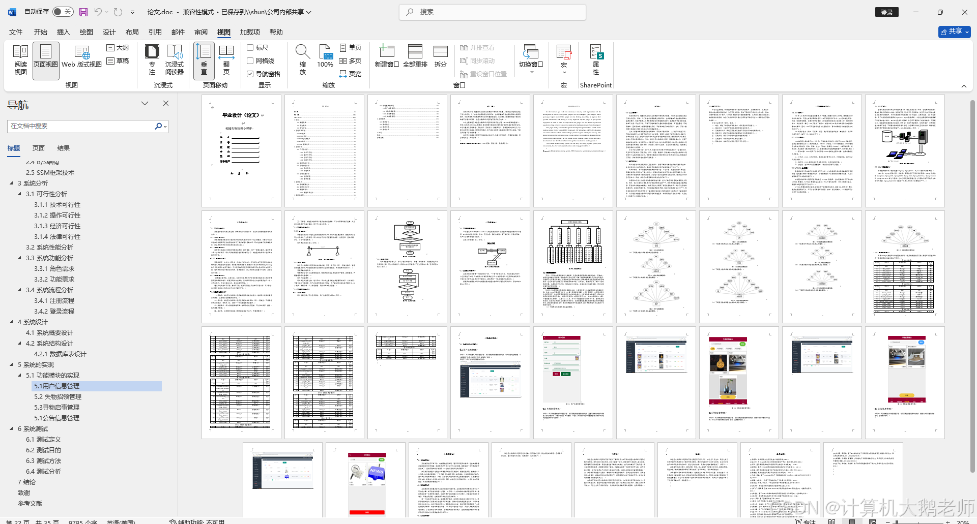Switch navigation pane to 页面 tab
977x524 pixels.
point(39,148)
